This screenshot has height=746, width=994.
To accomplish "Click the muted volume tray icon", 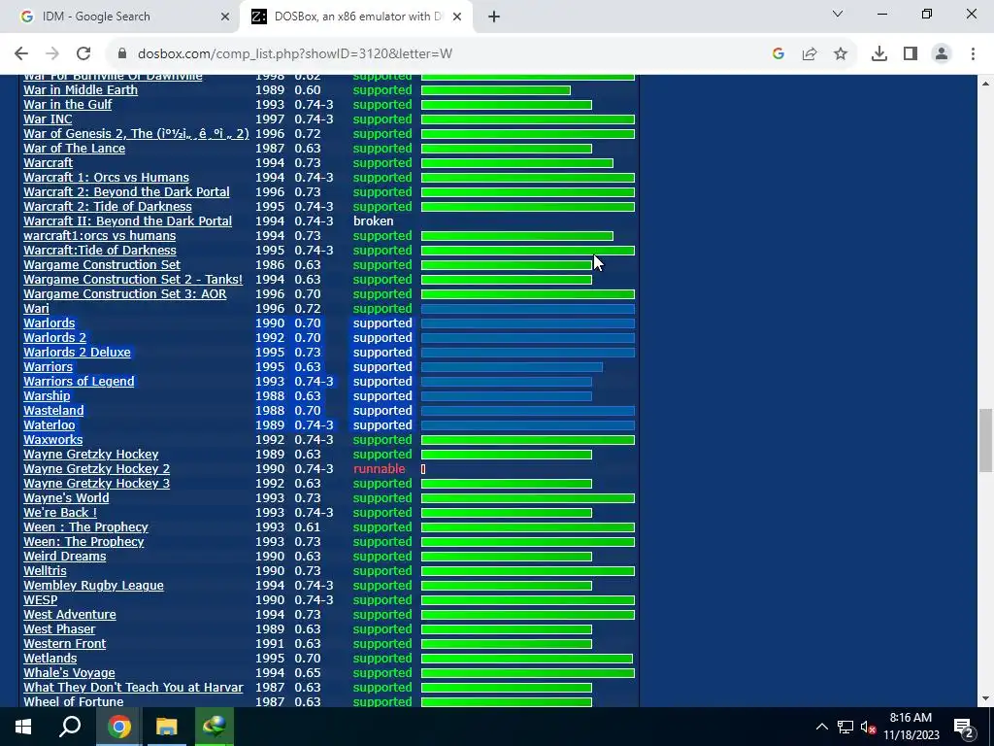I will coord(868,727).
